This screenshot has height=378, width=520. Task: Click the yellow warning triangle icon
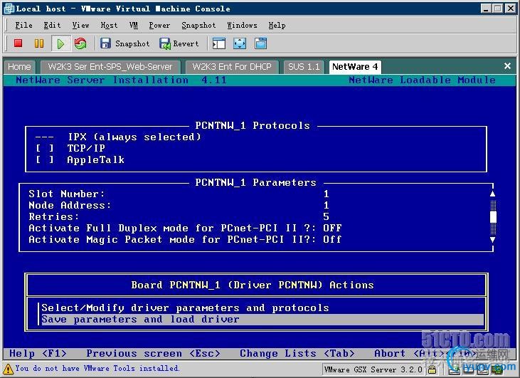[8, 368]
